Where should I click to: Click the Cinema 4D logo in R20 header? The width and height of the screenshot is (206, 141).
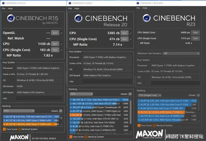[x=79, y=18]
